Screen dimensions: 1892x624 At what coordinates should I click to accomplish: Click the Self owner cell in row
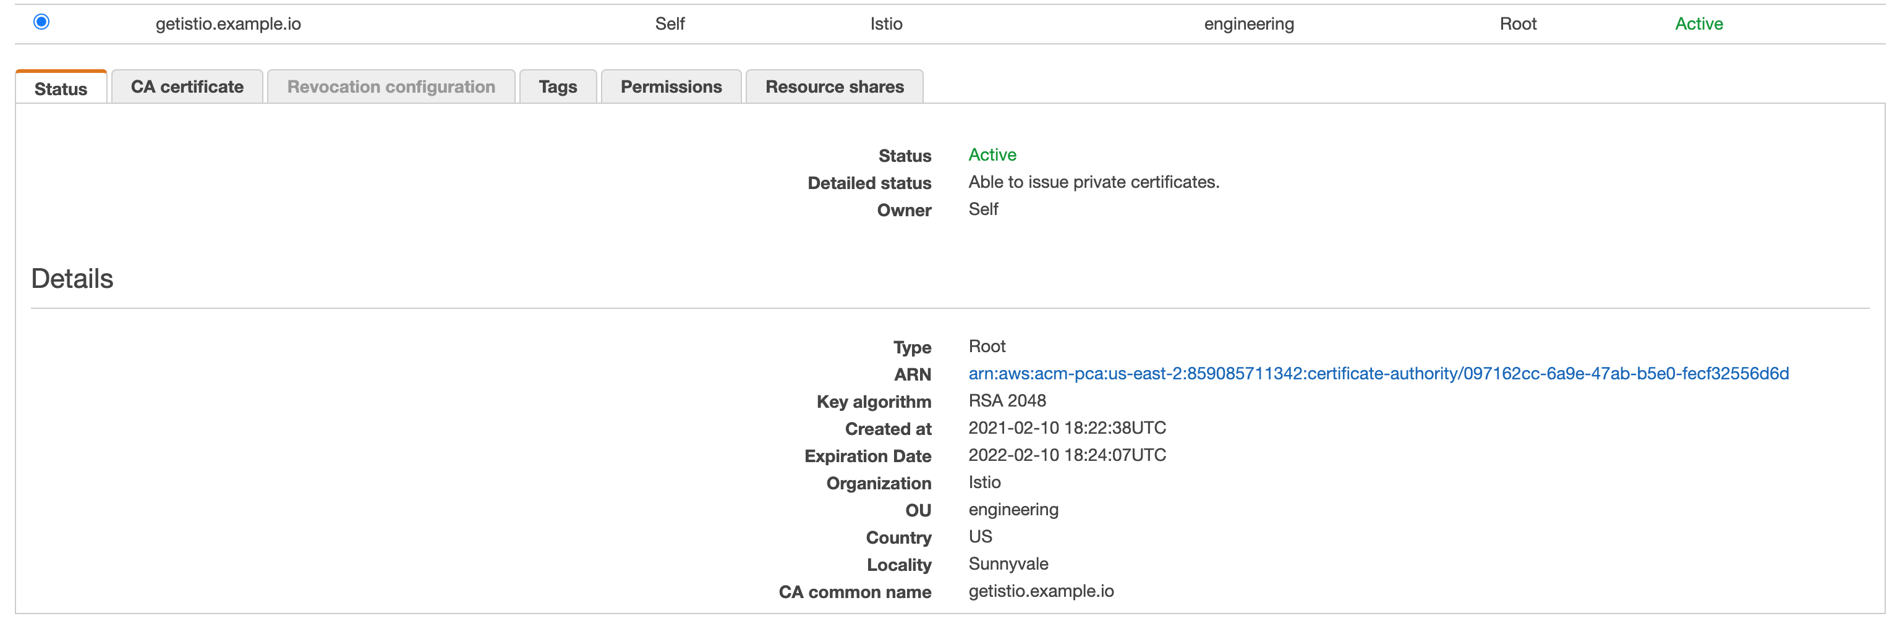click(670, 24)
